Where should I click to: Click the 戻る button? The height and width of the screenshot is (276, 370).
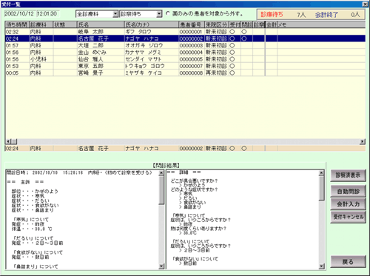point(348,262)
